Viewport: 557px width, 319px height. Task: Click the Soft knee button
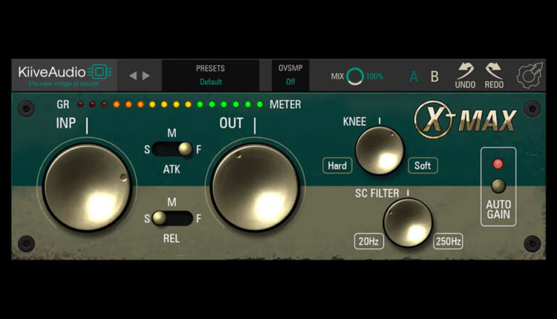point(423,165)
